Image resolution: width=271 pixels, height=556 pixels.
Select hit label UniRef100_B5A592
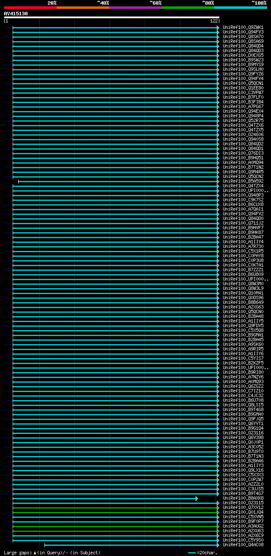click(243, 181)
